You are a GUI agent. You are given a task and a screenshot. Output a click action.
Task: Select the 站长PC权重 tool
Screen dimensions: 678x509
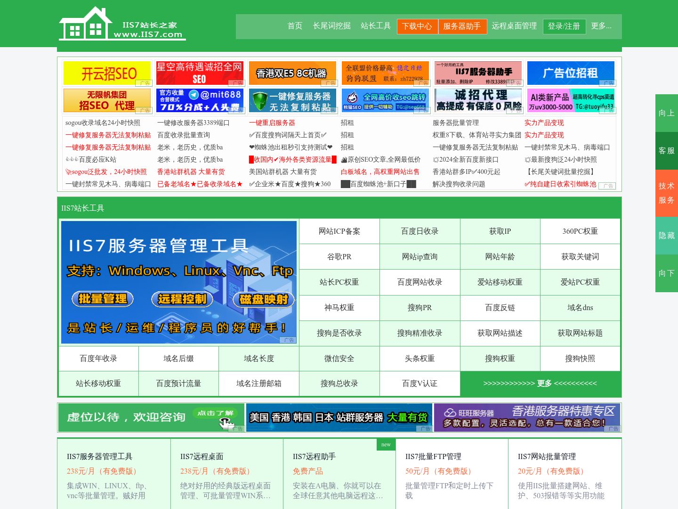[x=339, y=282]
